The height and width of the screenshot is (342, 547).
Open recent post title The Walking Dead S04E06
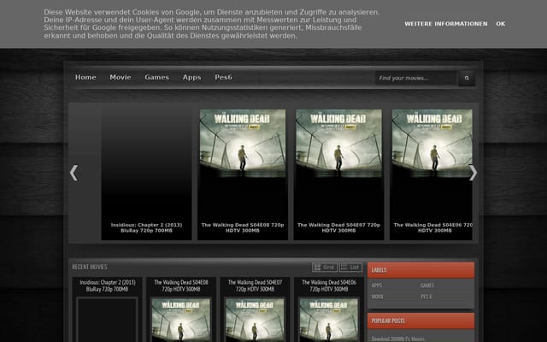(329, 286)
